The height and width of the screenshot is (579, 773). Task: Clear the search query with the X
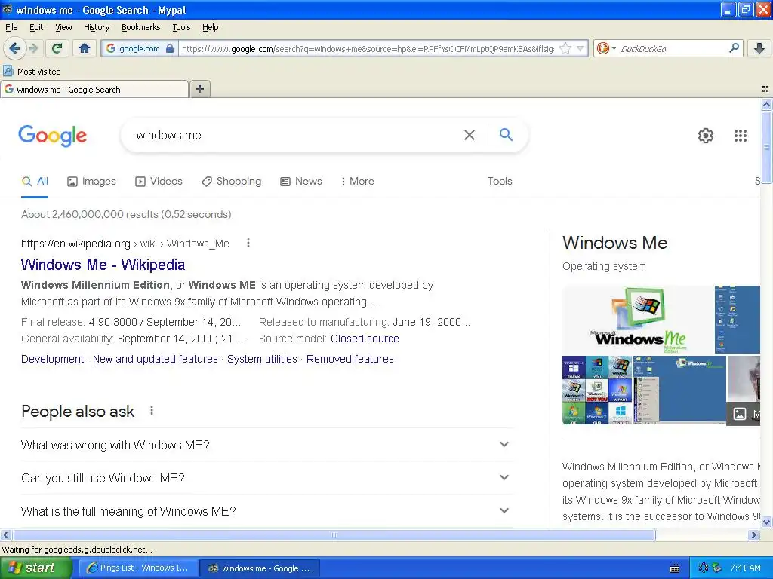pos(470,135)
